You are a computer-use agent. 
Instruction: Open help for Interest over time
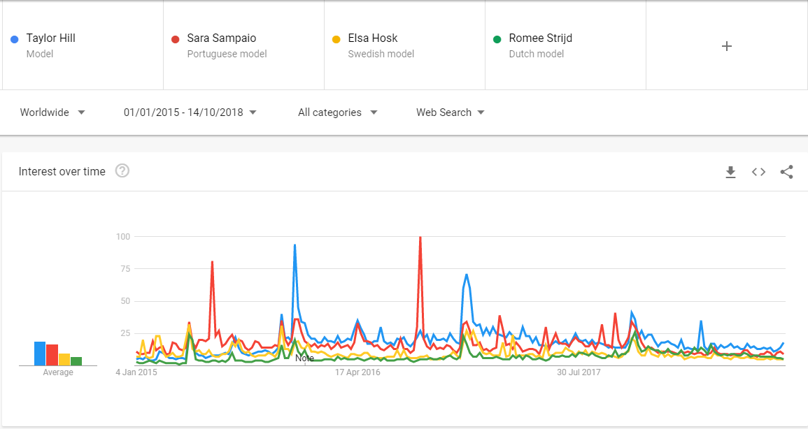tap(122, 170)
